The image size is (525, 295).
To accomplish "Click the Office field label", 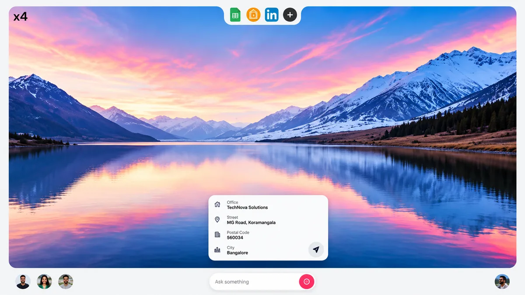I will [x=232, y=202].
